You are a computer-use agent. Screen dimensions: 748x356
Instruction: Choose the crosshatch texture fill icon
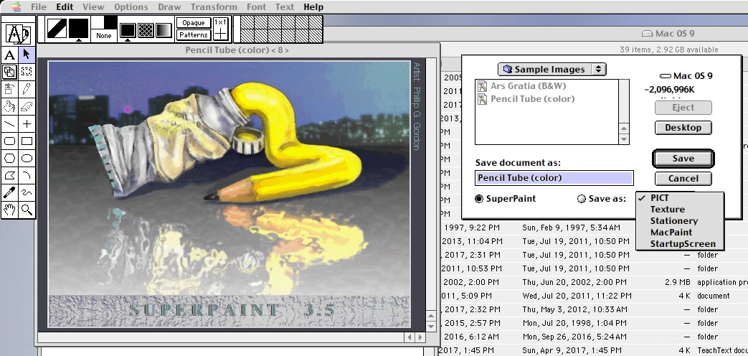tap(146, 31)
